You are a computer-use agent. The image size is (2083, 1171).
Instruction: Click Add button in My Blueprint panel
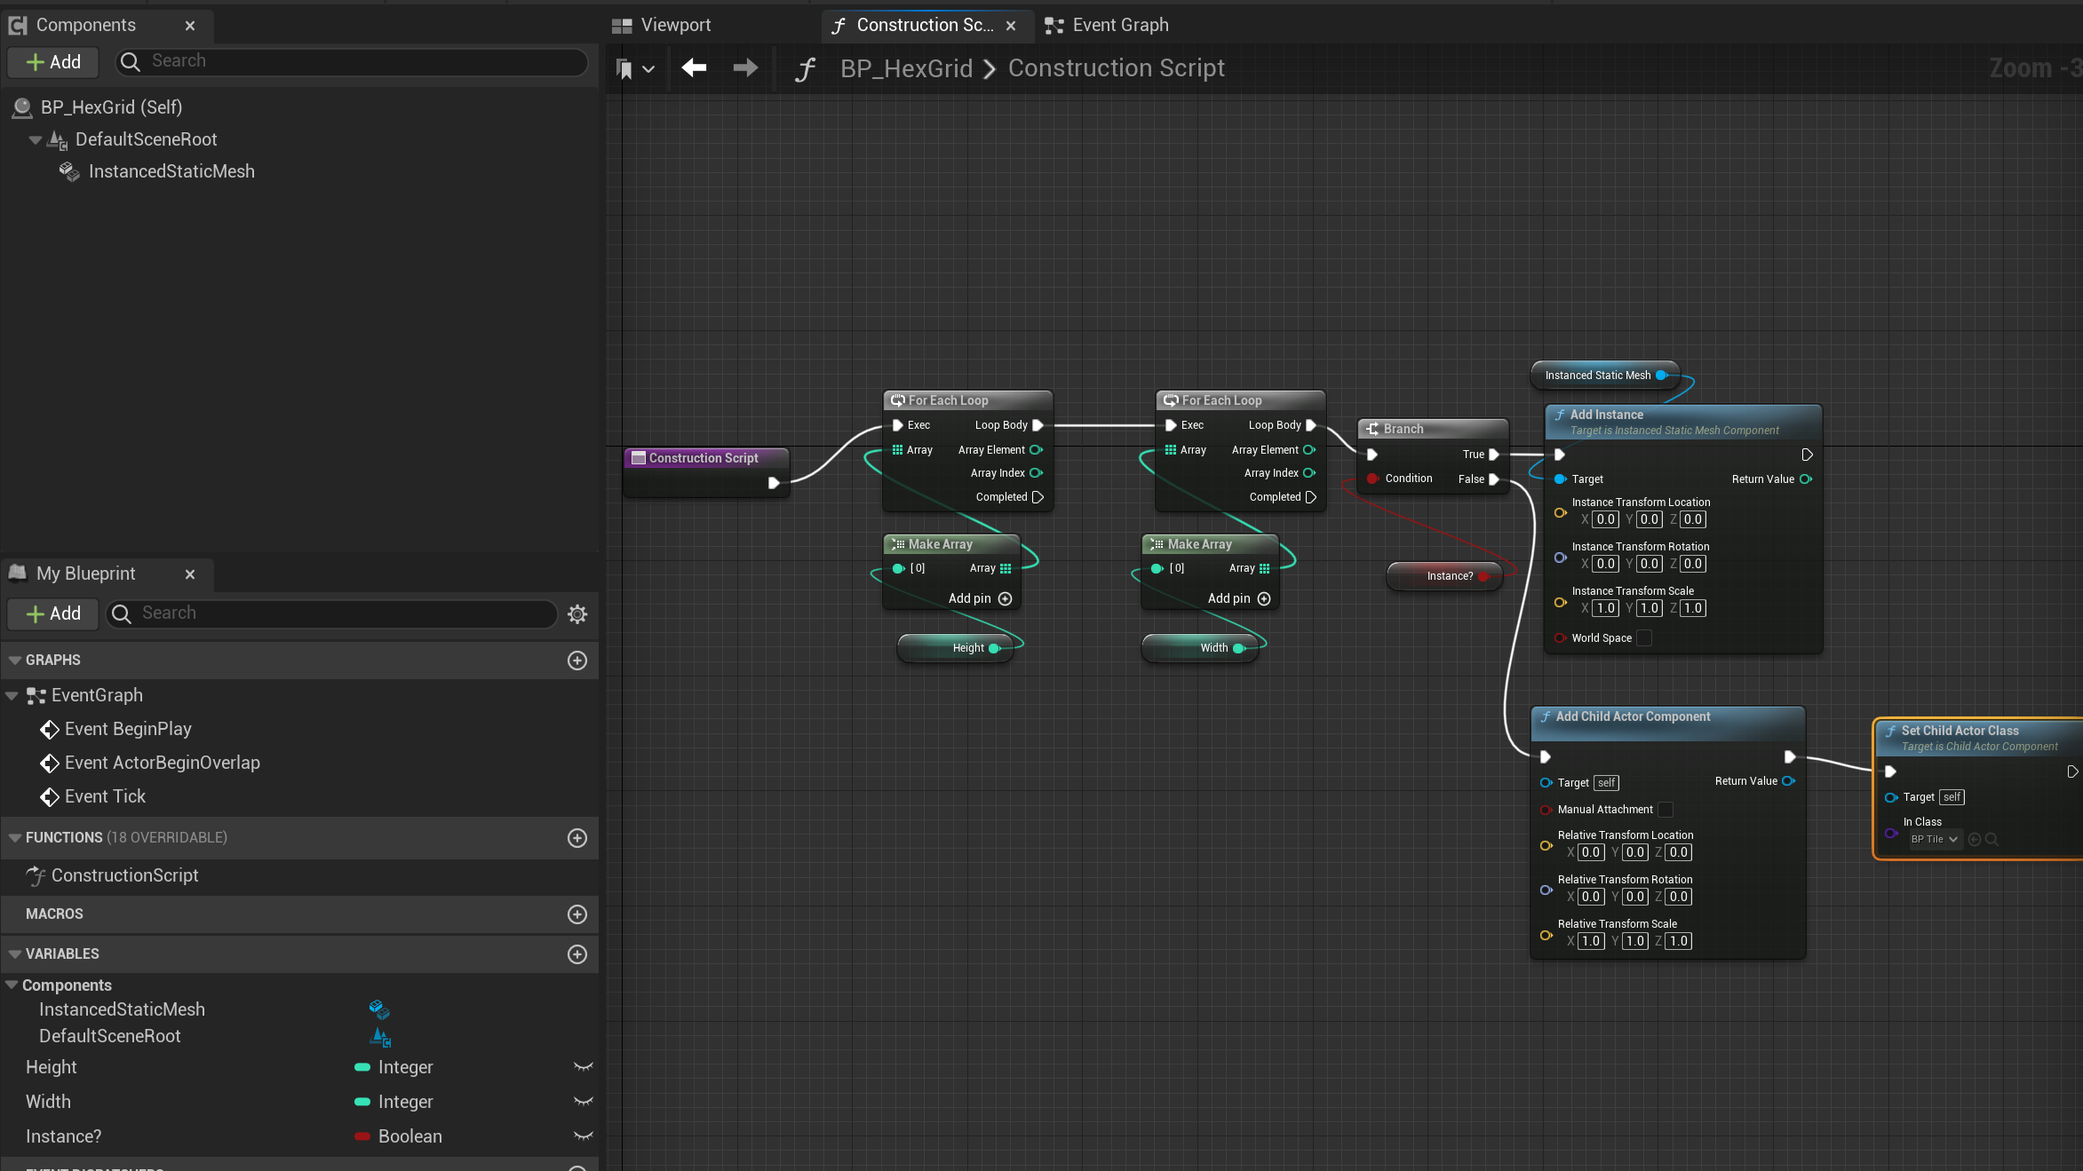click(x=53, y=613)
